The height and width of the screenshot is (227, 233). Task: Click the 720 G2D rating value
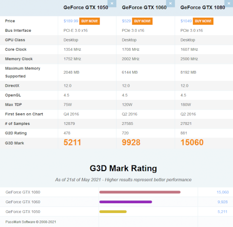125,133
